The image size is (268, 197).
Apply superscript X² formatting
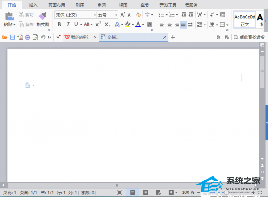[x=98, y=25]
